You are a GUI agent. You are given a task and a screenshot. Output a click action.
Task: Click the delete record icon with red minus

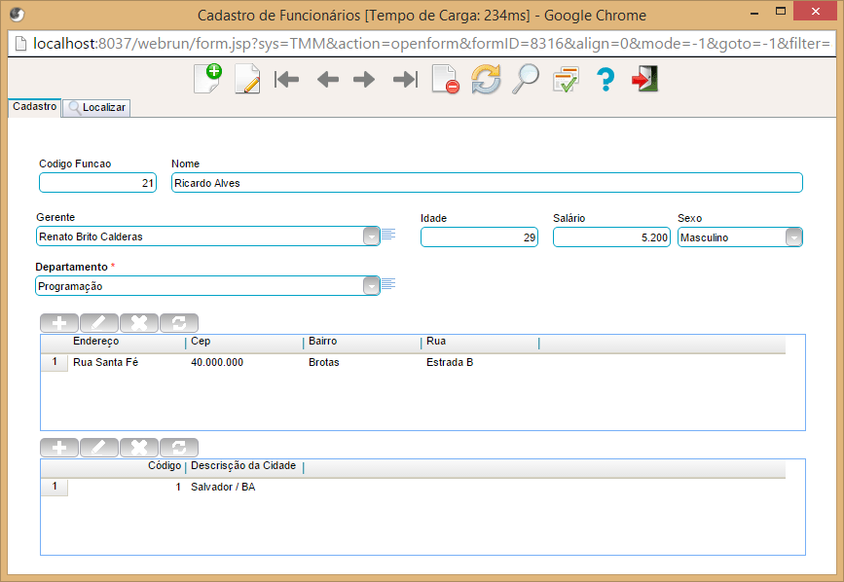coord(444,80)
